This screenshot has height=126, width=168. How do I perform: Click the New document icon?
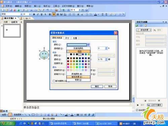(3, 10)
